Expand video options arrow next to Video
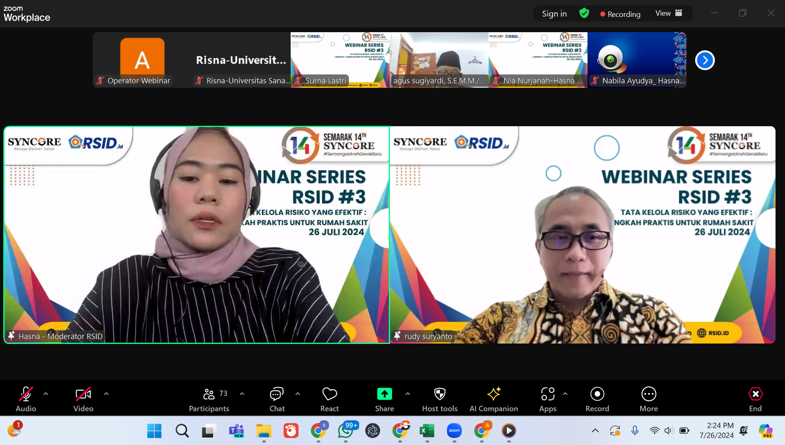This screenshot has height=445, width=785. (x=106, y=394)
